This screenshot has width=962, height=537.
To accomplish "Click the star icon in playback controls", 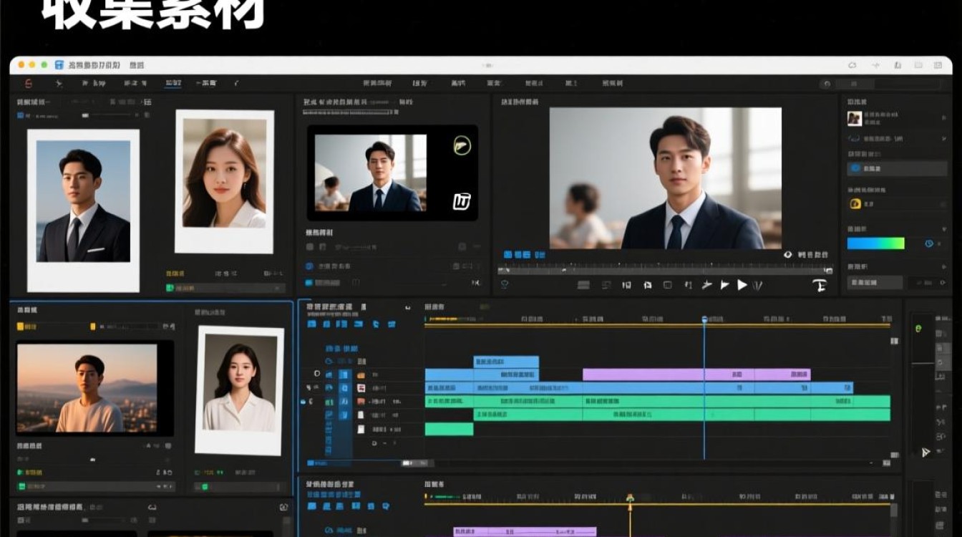I will pyautogui.click(x=706, y=285).
